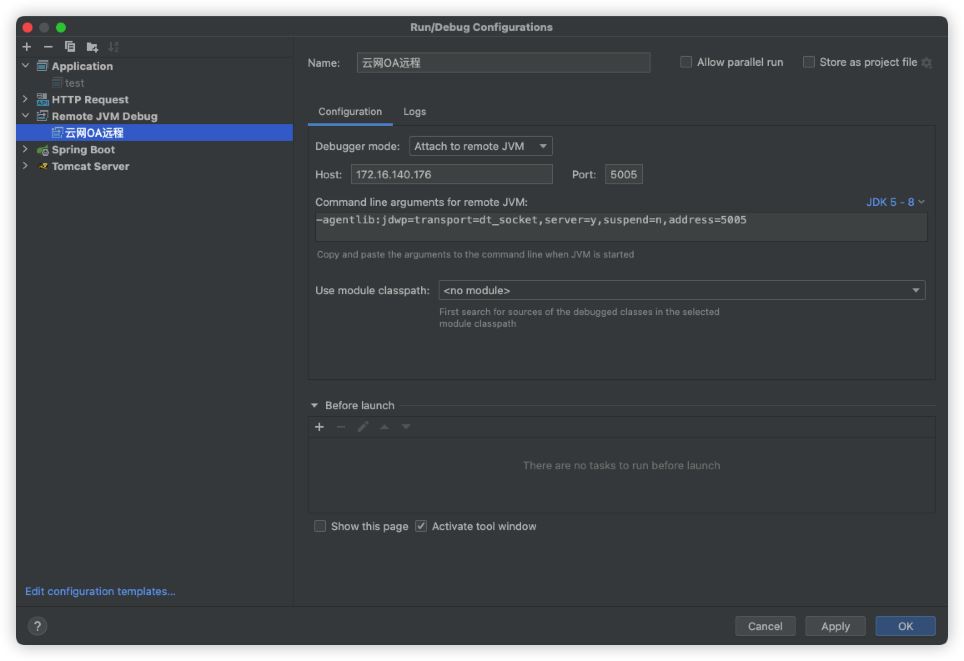Click the copy configuration icon
Screen dimensions: 964x661
tap(70, 47)
